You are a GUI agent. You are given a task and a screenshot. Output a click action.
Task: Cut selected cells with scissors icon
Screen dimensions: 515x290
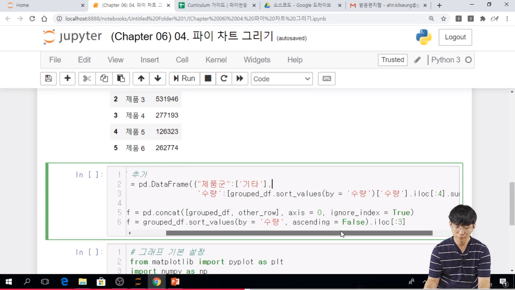(87, 78)
